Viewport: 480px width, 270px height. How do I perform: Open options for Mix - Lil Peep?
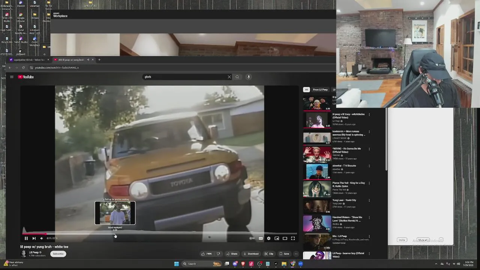point(369,237)
